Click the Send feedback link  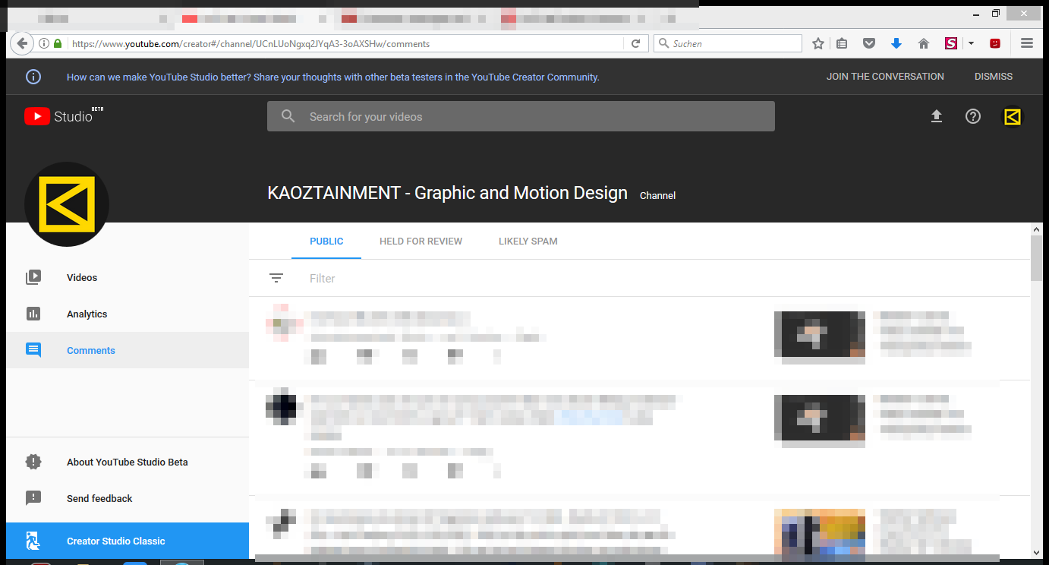(x=99, y=499)
